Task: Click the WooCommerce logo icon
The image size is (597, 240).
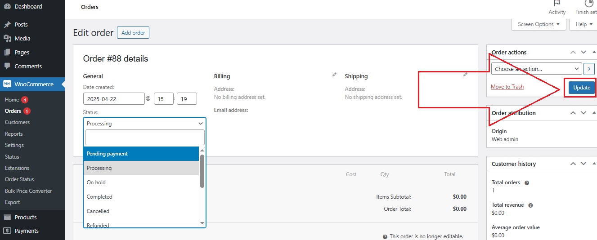Action: pyautogui.click(x=7, y=84)
